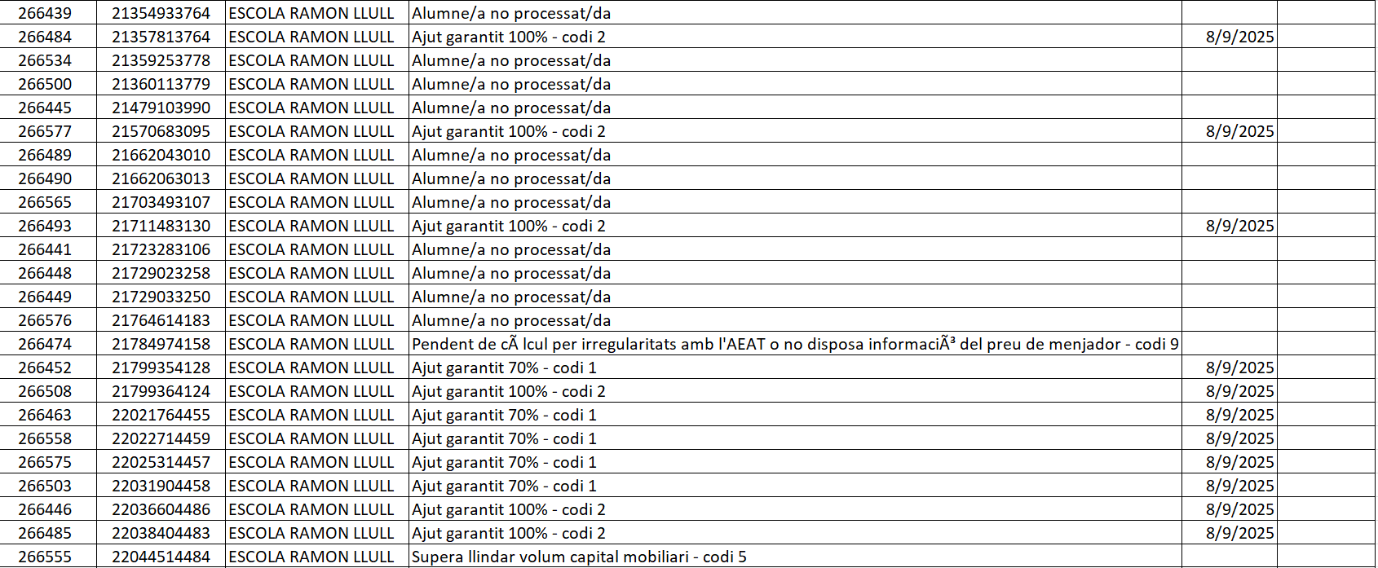This screenshot has width=1378, height=568.
Task: Click the 'Pendent de càlcul per irregularitats' cell
Action: click(x=795, y=344)
